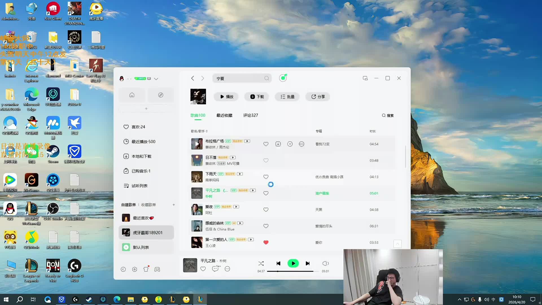Like the song 下雨天
Screen dimensions: 542x305
tap(266, 177)
